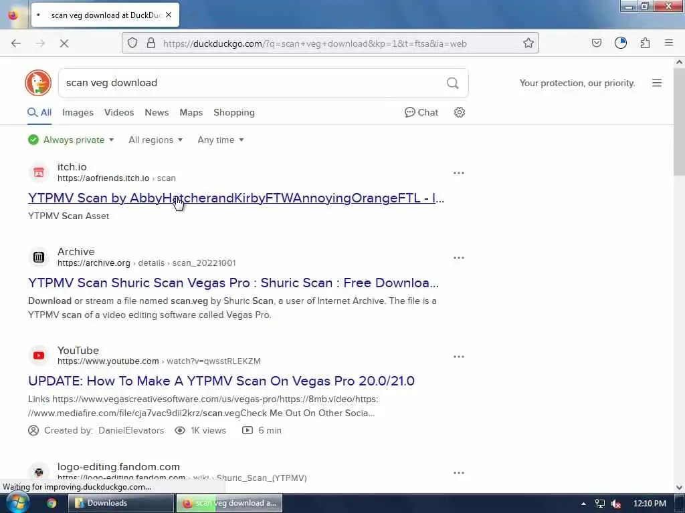The image size is (685, 513).
Task: Open three-dot options for Archive result
Action: (459, 257)
